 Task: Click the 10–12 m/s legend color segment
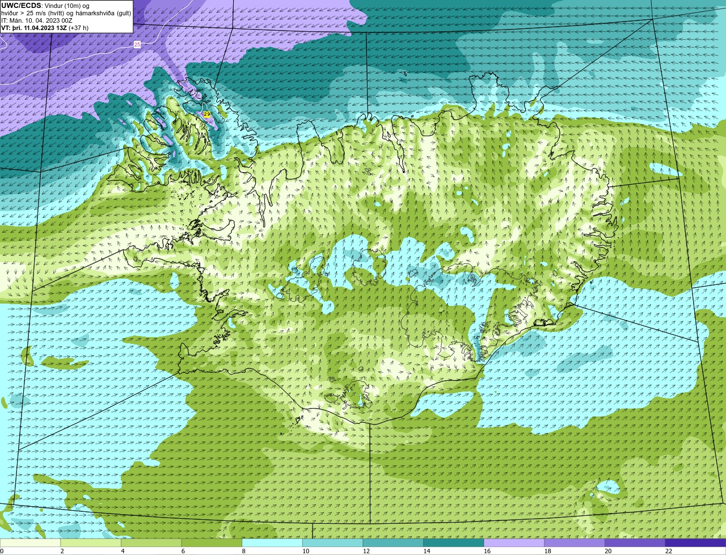333,543
